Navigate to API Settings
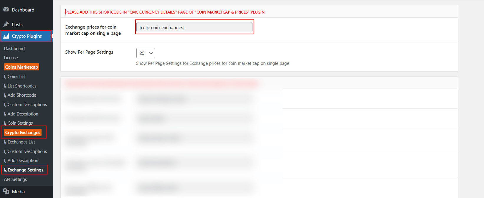The height and width of the screenshot is (198, 484). click(15, 179)
